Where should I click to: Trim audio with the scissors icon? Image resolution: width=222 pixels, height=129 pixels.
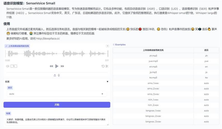coord(107,66)
